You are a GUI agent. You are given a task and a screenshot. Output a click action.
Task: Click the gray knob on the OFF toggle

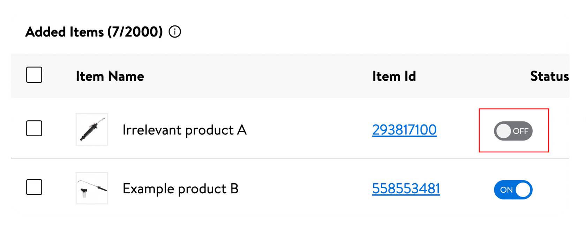pos(503,131)
